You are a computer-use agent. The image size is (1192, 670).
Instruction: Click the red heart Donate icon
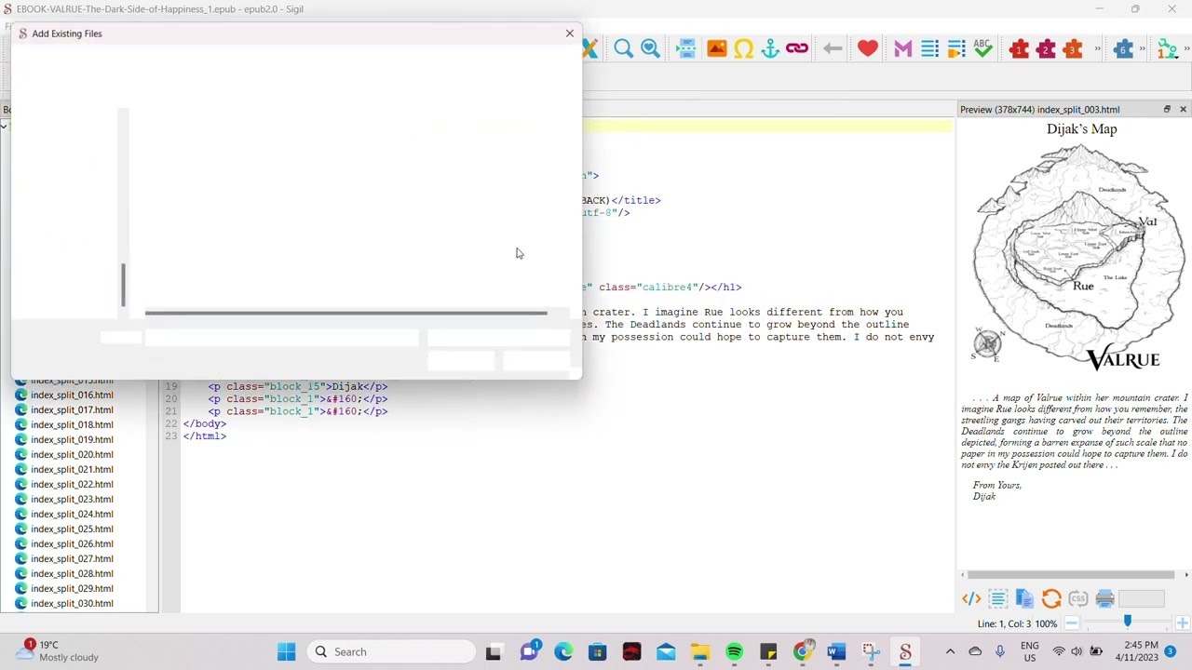pyautogui.click(x=868, y=48)
